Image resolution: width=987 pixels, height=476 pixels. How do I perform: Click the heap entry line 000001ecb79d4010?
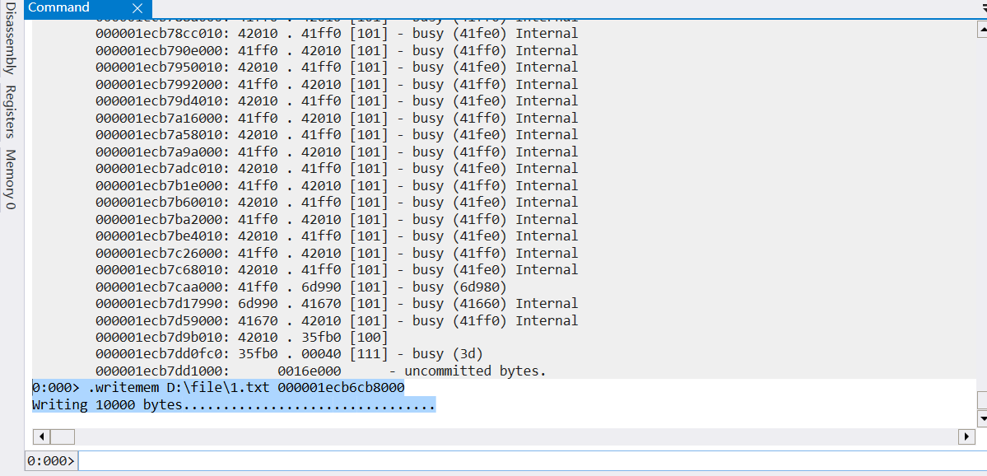(337, 100)
